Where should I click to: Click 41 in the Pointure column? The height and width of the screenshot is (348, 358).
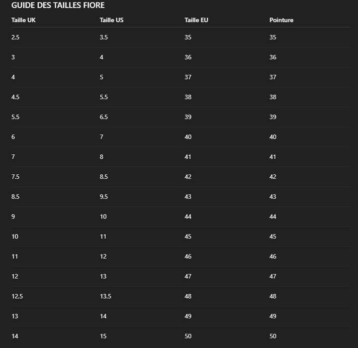pos(273,157)
